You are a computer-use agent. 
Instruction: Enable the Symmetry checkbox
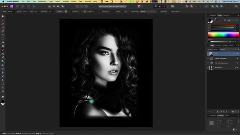tap(100, 12)
